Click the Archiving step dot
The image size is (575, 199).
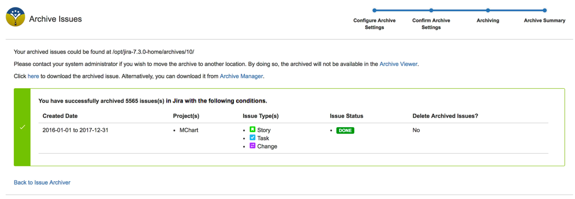pos(488,10)
